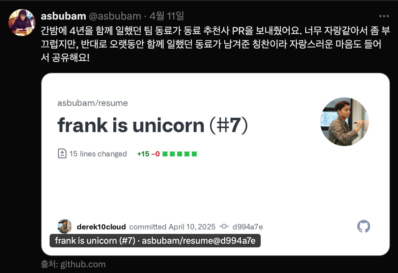Open the tweet's more options menu

tap(384, 16)
